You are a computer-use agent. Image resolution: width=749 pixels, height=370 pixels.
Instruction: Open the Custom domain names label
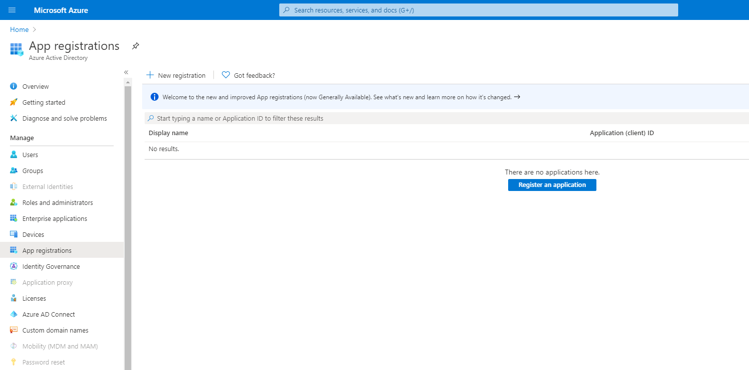click(55, 330)
